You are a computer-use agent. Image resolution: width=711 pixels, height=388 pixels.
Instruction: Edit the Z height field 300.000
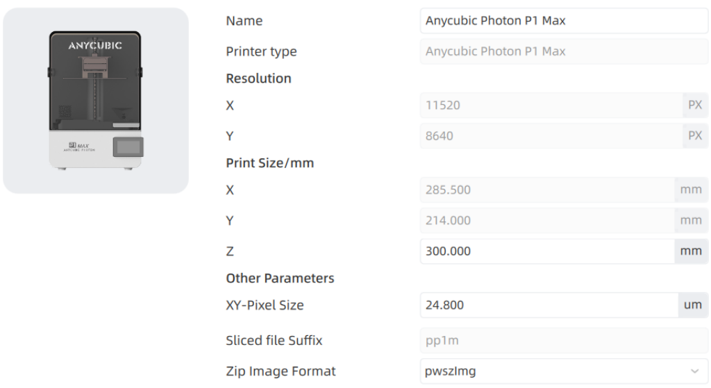click(547, 251)
